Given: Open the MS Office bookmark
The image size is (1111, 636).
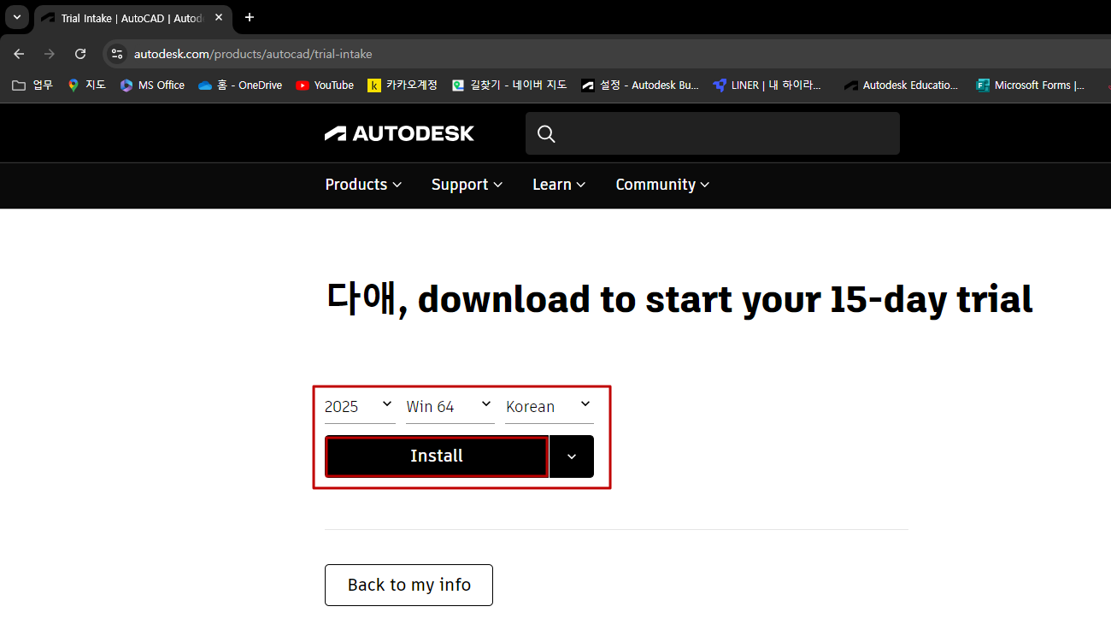Looking at the screenshot, I should [152, 85].
